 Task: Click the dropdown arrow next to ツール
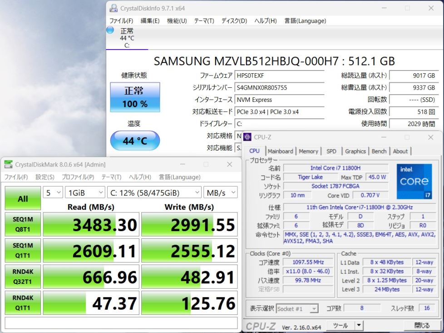(x=359, y=325)
